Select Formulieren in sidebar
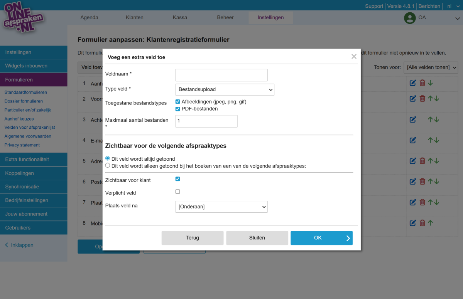Screen dimensions: 463x299 34,80
